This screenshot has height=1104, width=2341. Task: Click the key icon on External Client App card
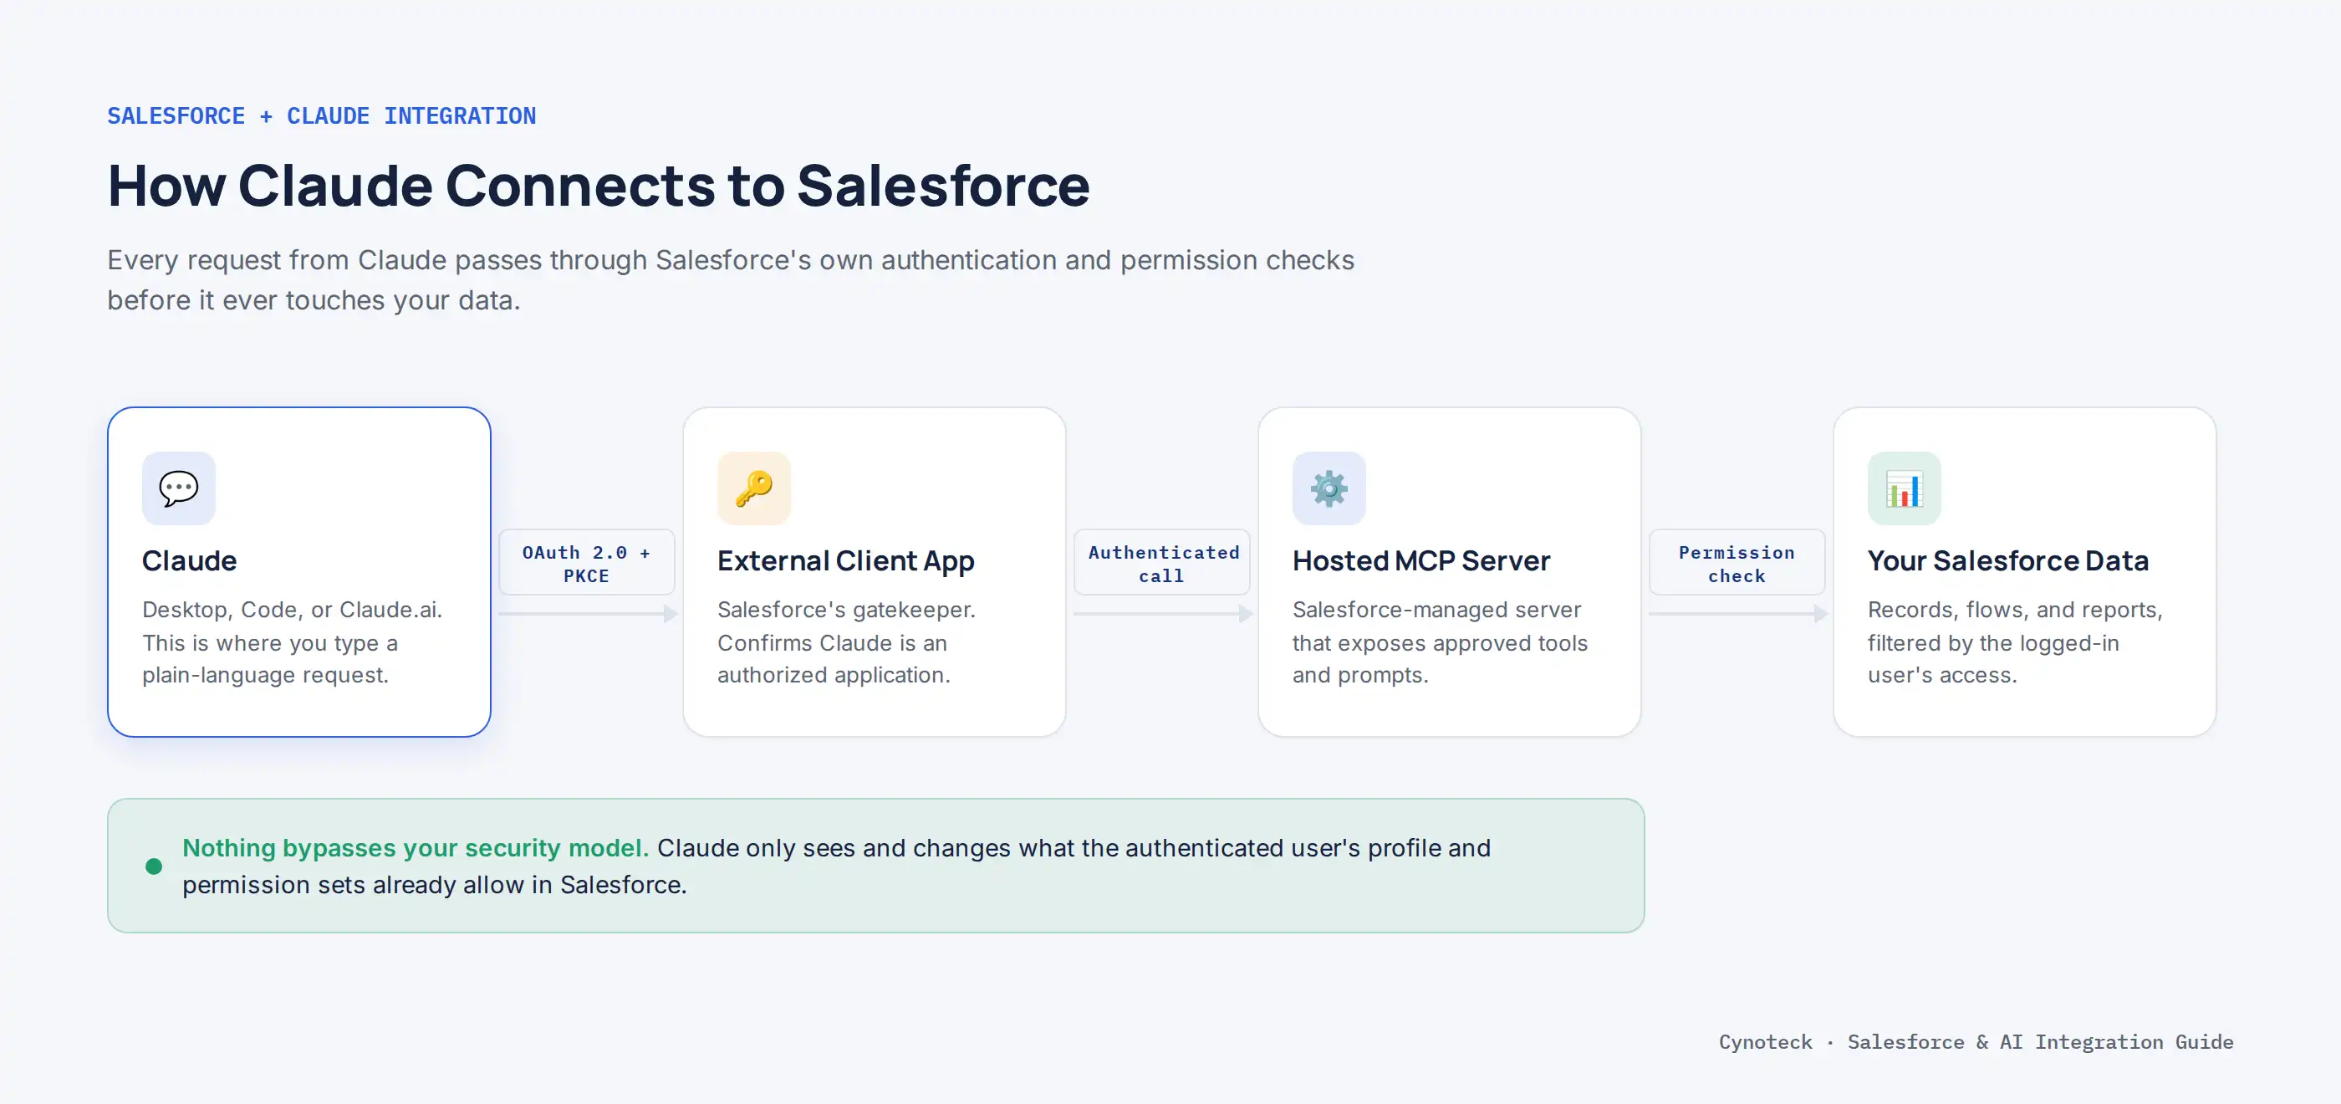(x=753, y=488)
